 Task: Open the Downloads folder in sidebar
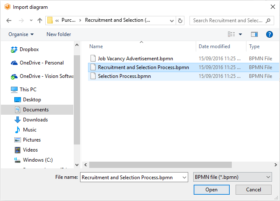pyautogui.click(x=35, y=120)
